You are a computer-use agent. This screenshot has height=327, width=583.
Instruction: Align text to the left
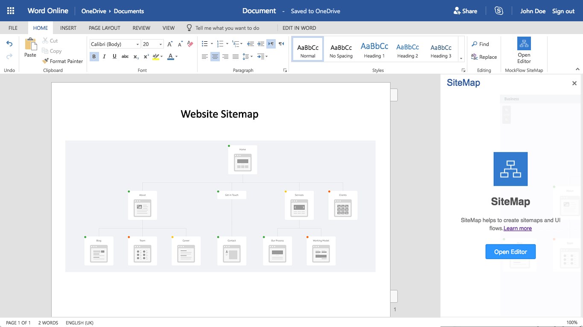[205, 57]
